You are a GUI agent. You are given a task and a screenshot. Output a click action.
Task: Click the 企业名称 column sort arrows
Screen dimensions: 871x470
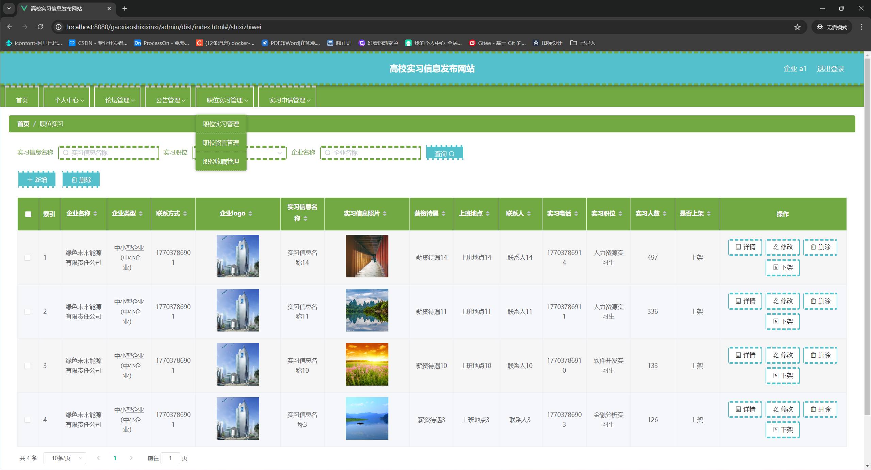coord(95,214)
